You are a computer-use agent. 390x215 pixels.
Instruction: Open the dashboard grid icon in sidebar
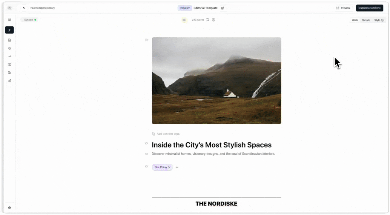10,20
